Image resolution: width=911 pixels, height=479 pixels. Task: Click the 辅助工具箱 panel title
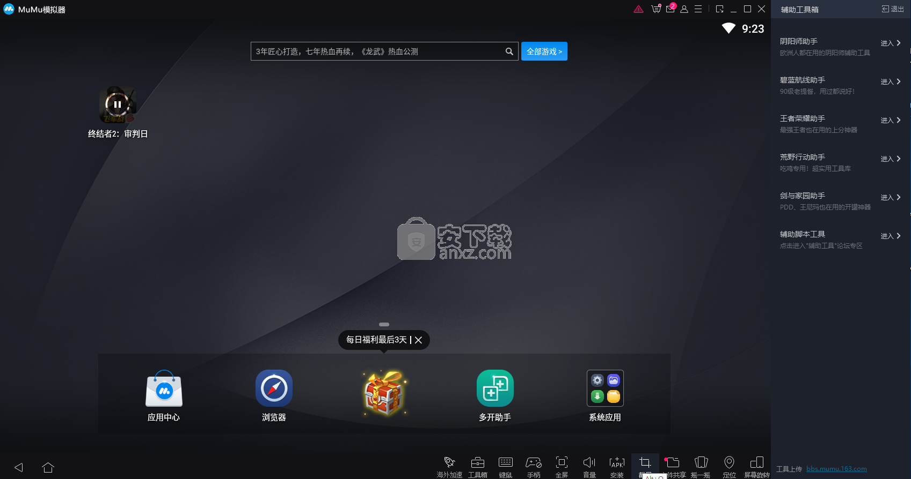(799, 10)
